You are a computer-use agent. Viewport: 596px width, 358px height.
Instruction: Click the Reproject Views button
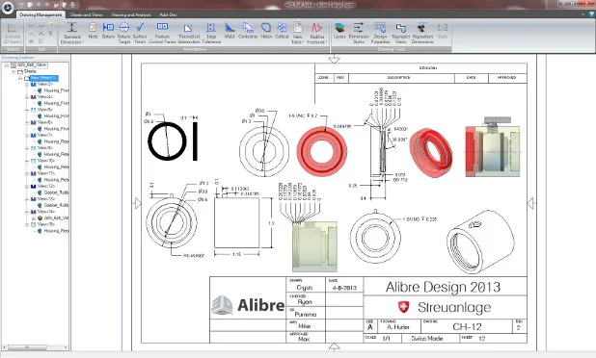click(x=400, y=33)
